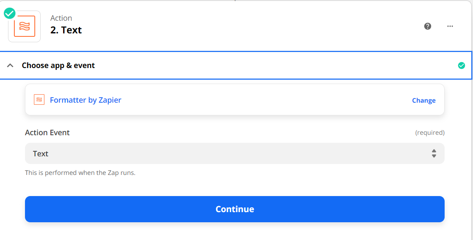The height and width of the screenshot is (240, 473).
Task: Click the "Action" step type label
Action: (x=61, y=18)
